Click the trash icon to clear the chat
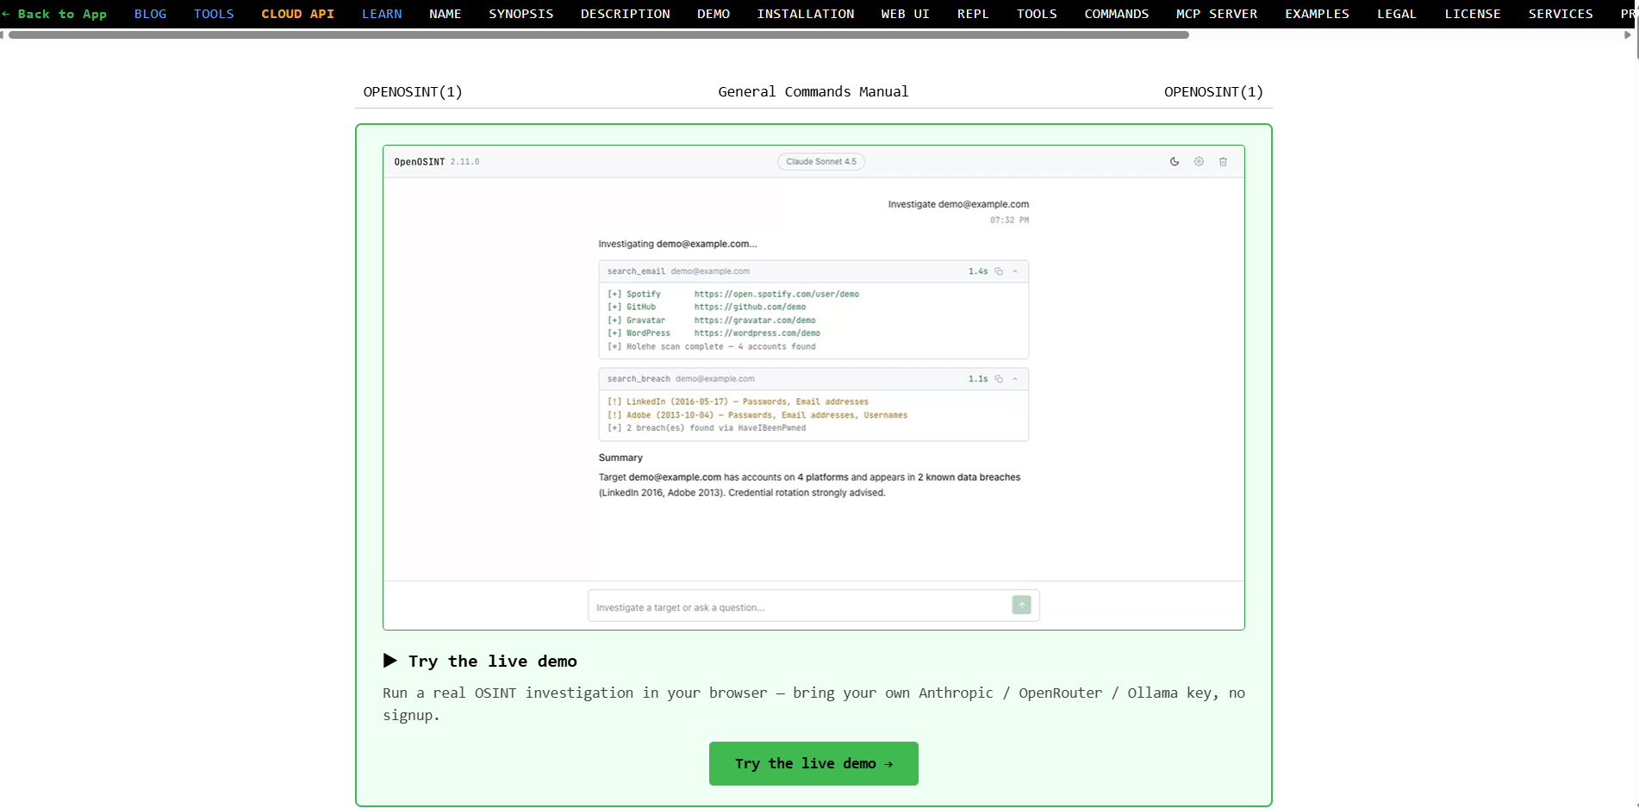Viewport: 1639px width, 808px height. tap(1223, 162)
